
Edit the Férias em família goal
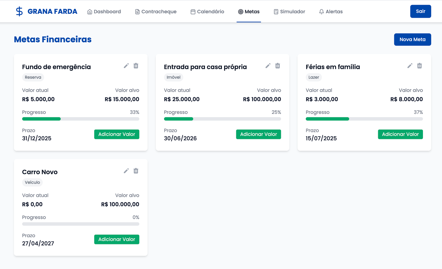pos(410,66)
